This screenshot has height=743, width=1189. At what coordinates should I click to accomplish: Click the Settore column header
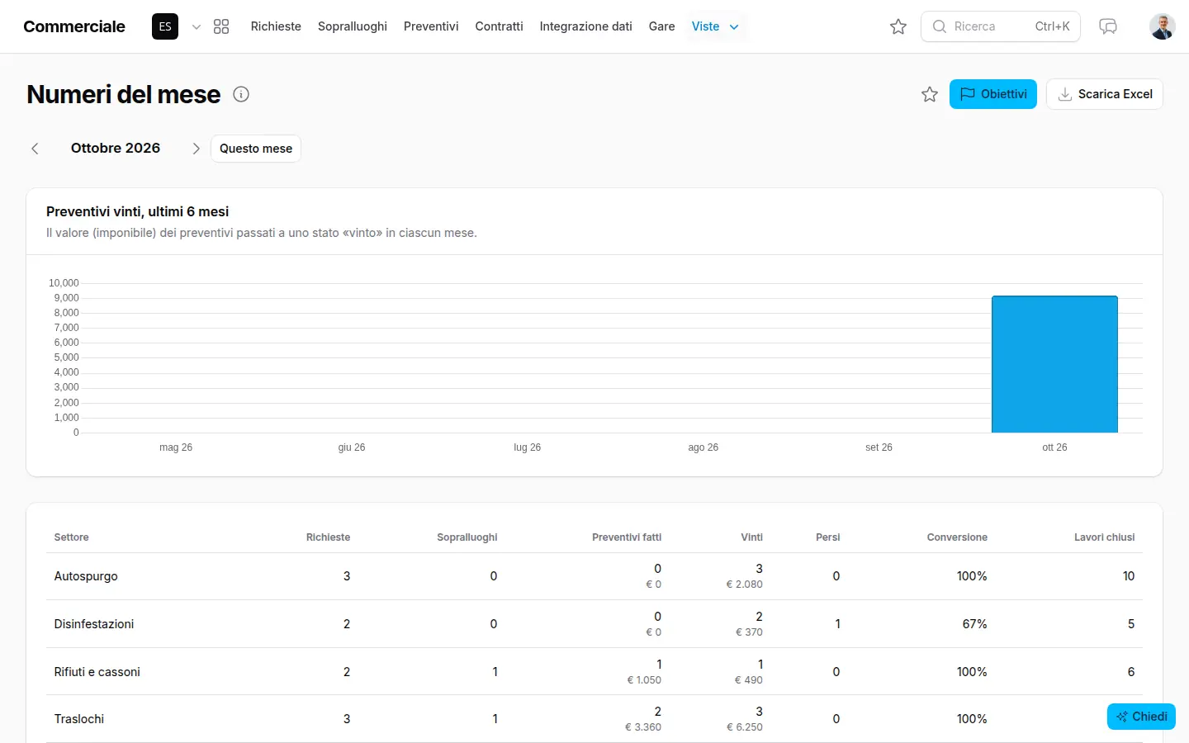[x=72, y=537]
